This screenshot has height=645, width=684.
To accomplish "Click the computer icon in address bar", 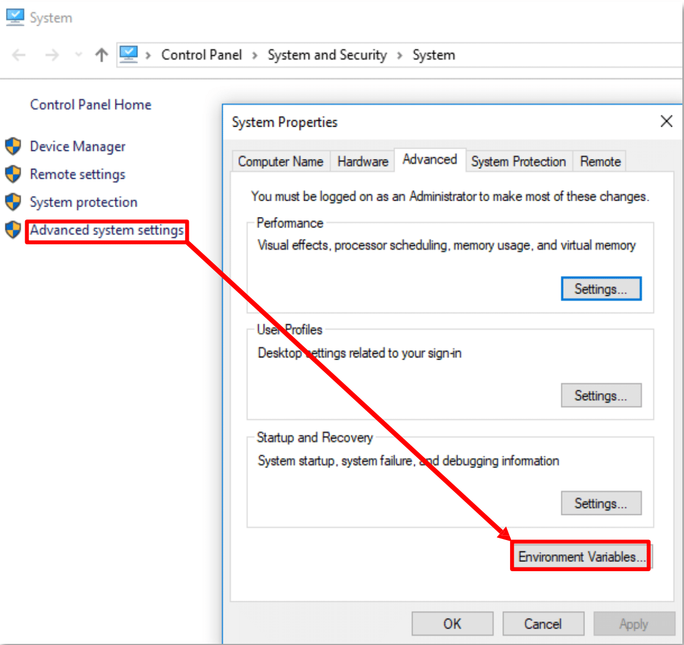I will coord(129,55).
